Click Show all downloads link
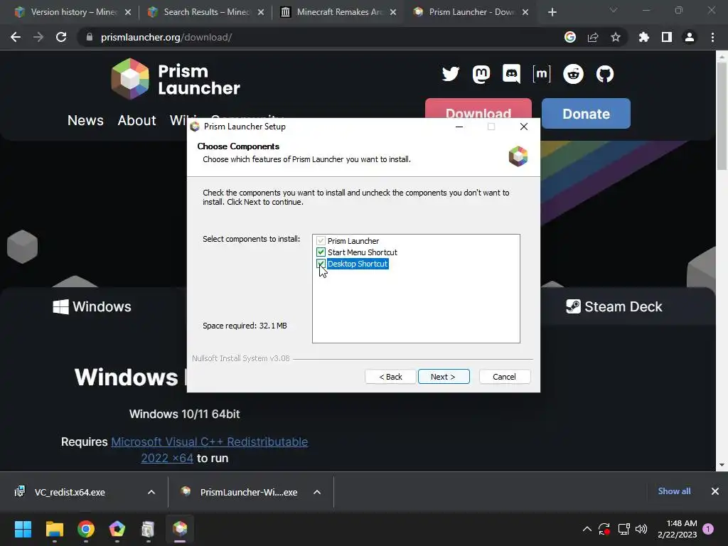 pyautogui.click(x=674, y=491)
